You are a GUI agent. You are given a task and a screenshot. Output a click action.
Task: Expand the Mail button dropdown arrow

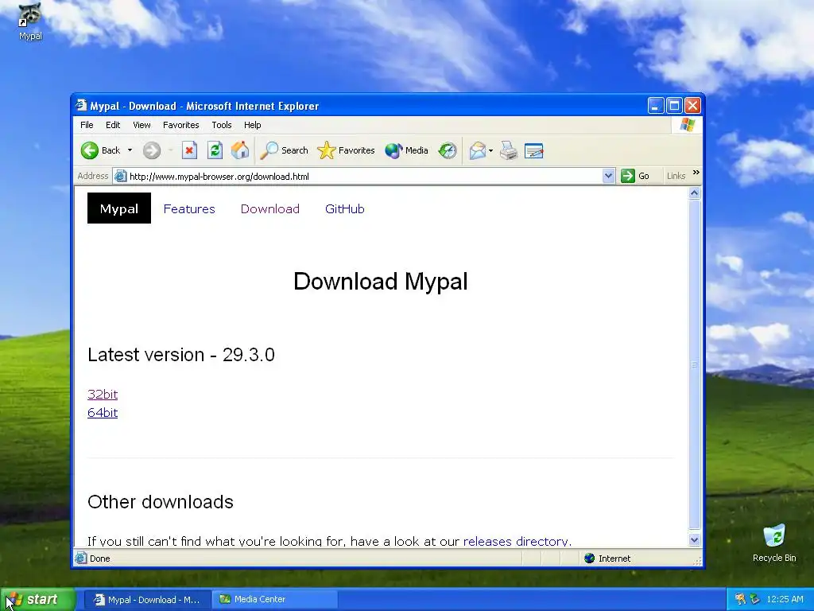point(490,150)
